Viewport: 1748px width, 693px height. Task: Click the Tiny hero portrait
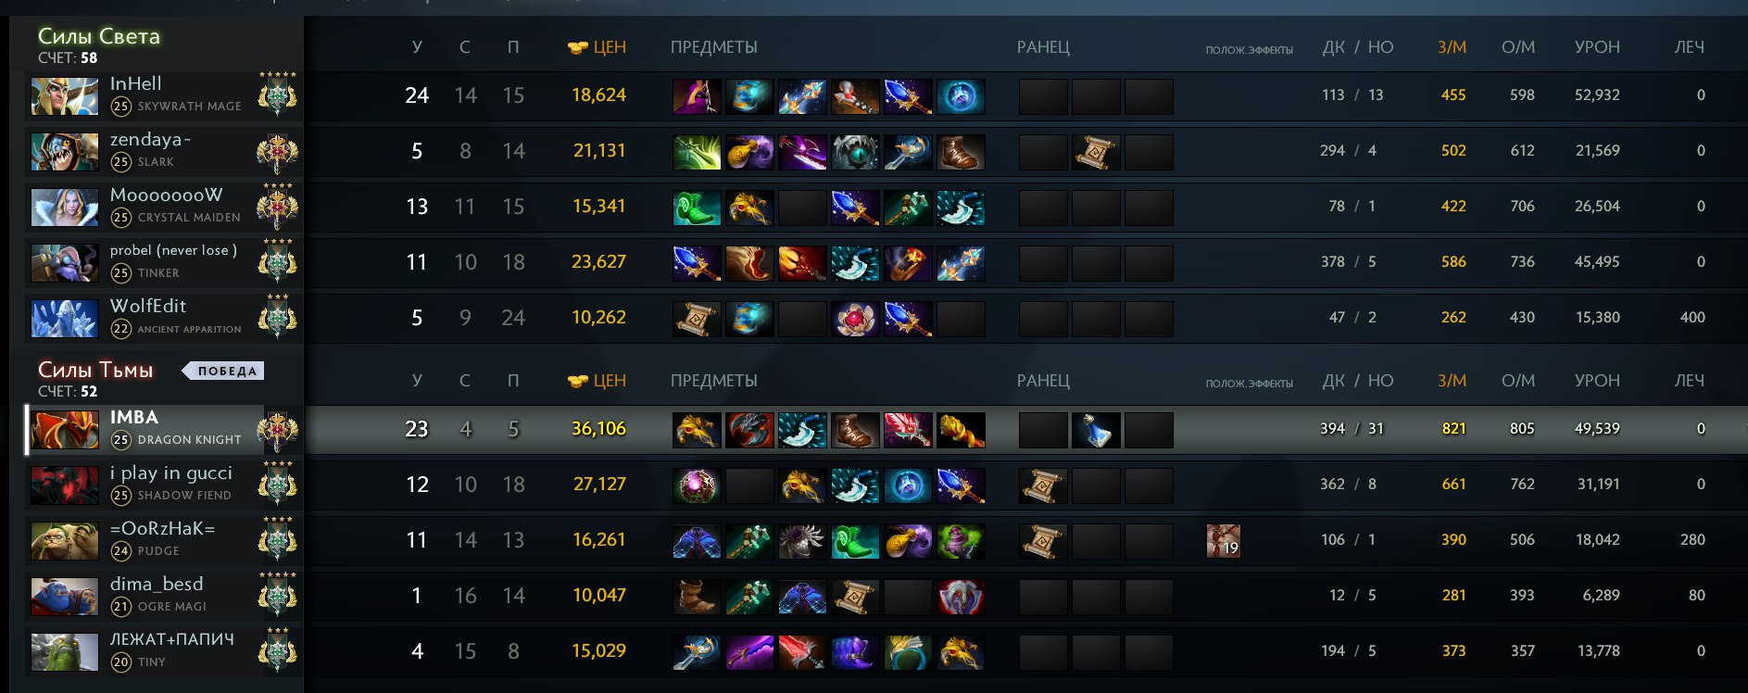coord(65,652)
